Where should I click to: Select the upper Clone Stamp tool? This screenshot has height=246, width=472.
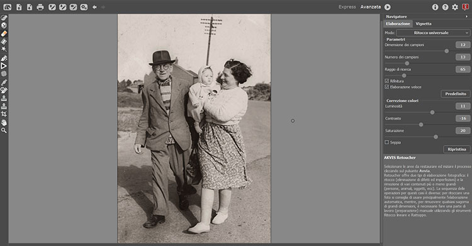4,98
